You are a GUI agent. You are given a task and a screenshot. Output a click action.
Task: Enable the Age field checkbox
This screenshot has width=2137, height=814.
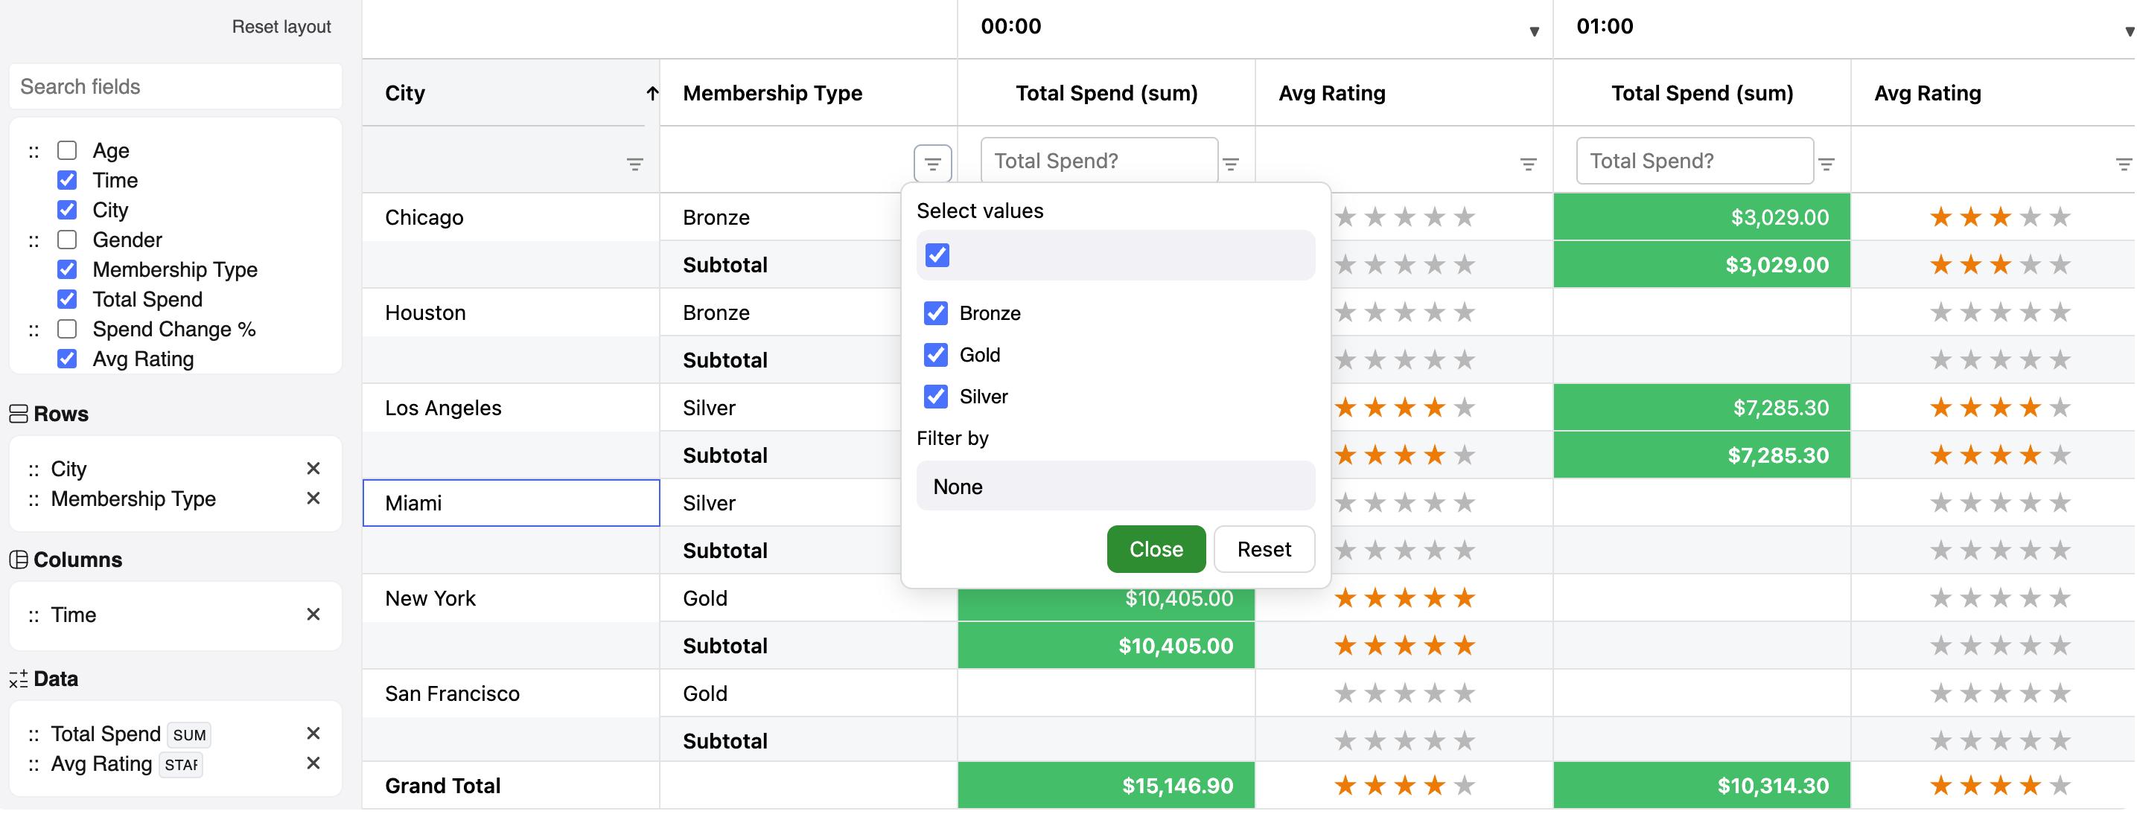67,150
